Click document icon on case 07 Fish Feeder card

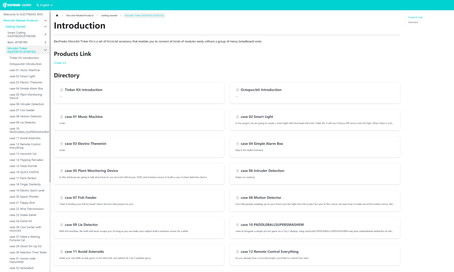(61, 198)
